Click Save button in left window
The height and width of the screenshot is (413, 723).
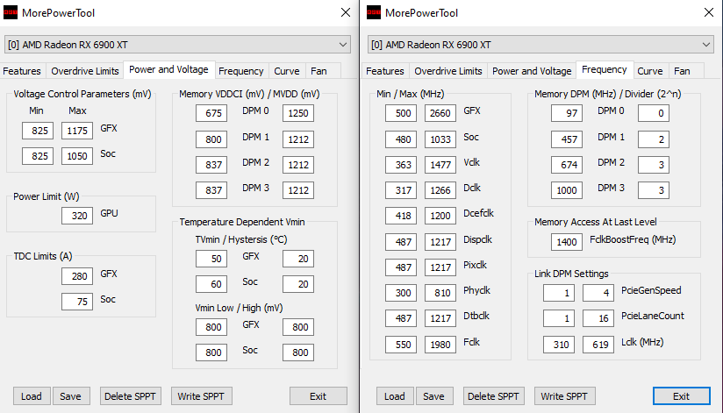pyautogui.click(x=70, y=396)
